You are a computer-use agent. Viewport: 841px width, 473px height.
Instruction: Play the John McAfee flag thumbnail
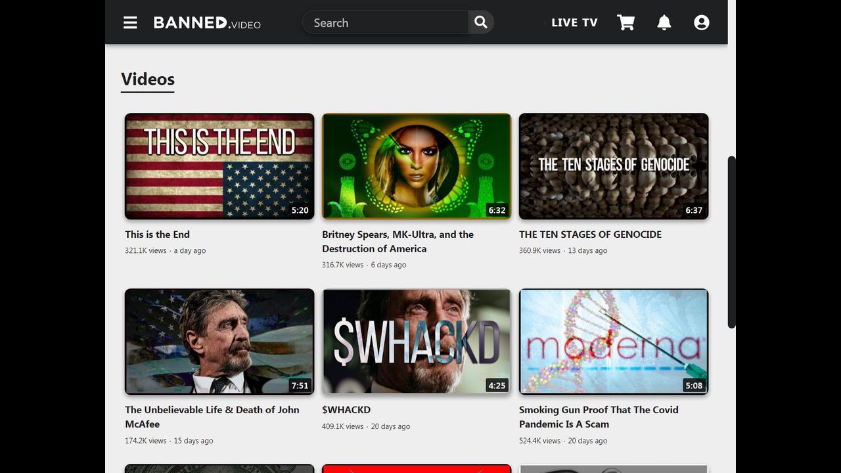[x=219, y=342]
